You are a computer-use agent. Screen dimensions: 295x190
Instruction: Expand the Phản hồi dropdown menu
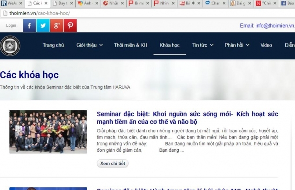[x=237, y=45]
